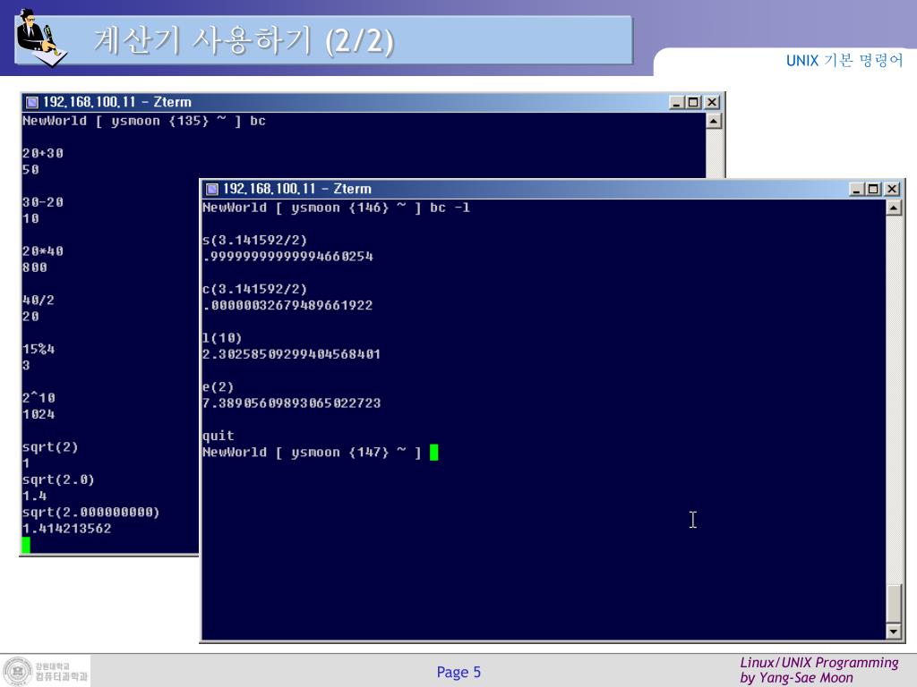Click 'Linux/UNIX Programming' footer text
This screenshot has height=687, width=917.
point(818,663)
